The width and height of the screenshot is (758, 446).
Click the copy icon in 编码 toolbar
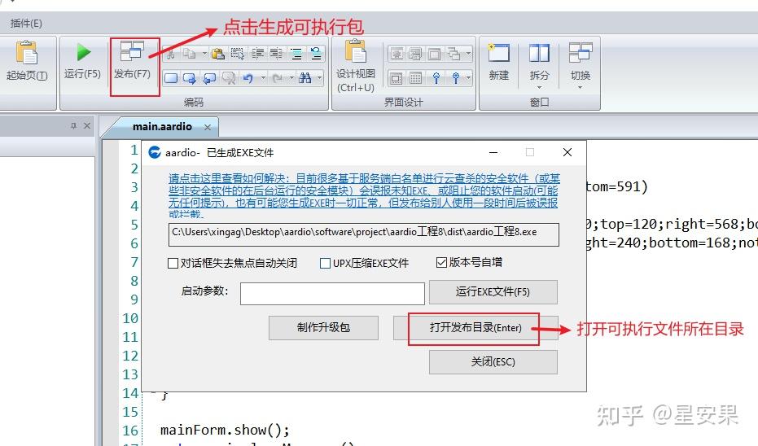pyautogui.click(x=190, y=54)
